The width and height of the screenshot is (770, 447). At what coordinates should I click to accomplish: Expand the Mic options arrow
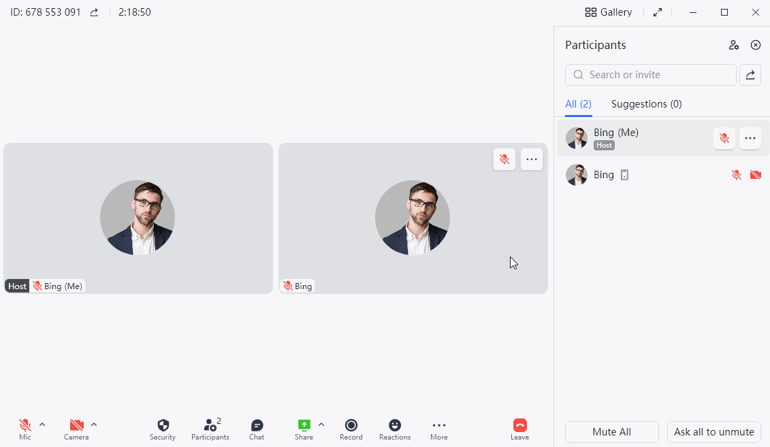(x=42, y=425)
